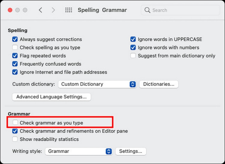Open Dictionaries... button
The height and width of the screenshot is (164, 225).
(x=159, y=84)
